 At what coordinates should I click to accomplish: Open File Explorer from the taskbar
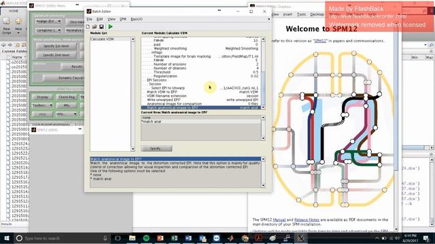[132, 238]
